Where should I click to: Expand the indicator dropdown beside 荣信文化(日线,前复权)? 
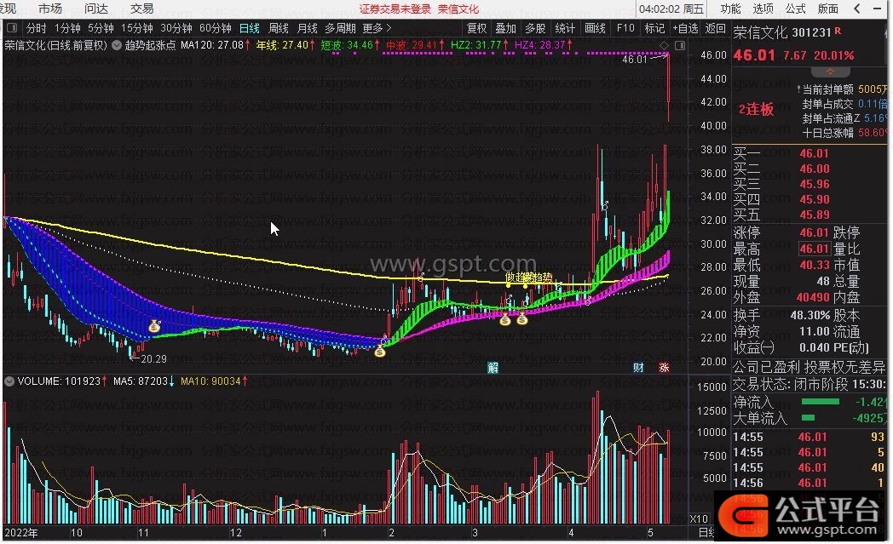click(116, 45)
